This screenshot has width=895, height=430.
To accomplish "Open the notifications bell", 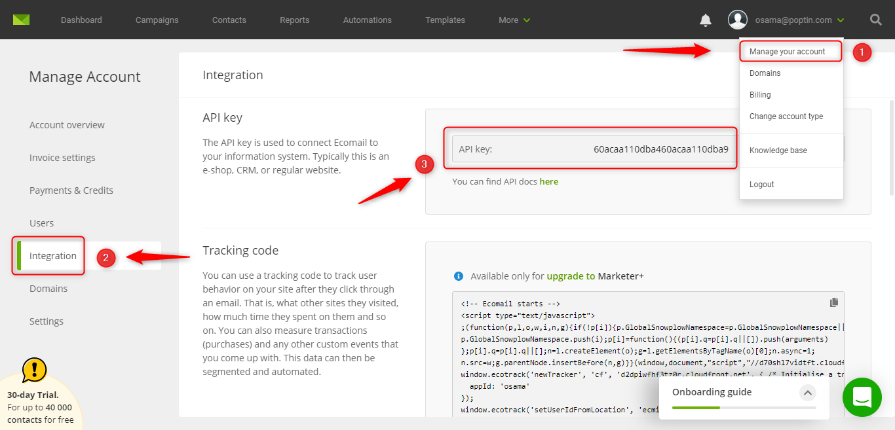I will click(706, 20).
